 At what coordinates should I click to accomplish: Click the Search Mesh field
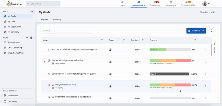(x=43, y=4)
